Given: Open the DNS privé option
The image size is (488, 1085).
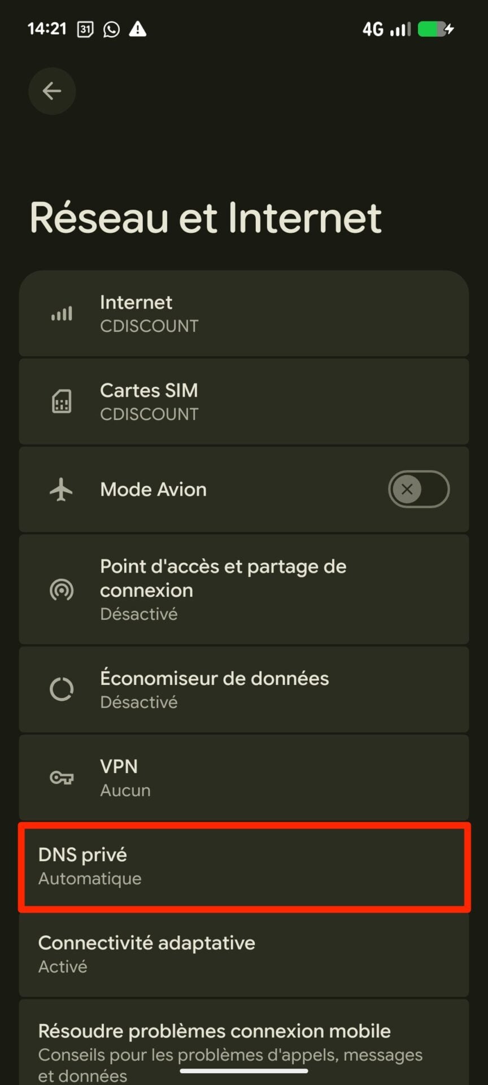Looking at the screenshot, I should coord(244,866).
